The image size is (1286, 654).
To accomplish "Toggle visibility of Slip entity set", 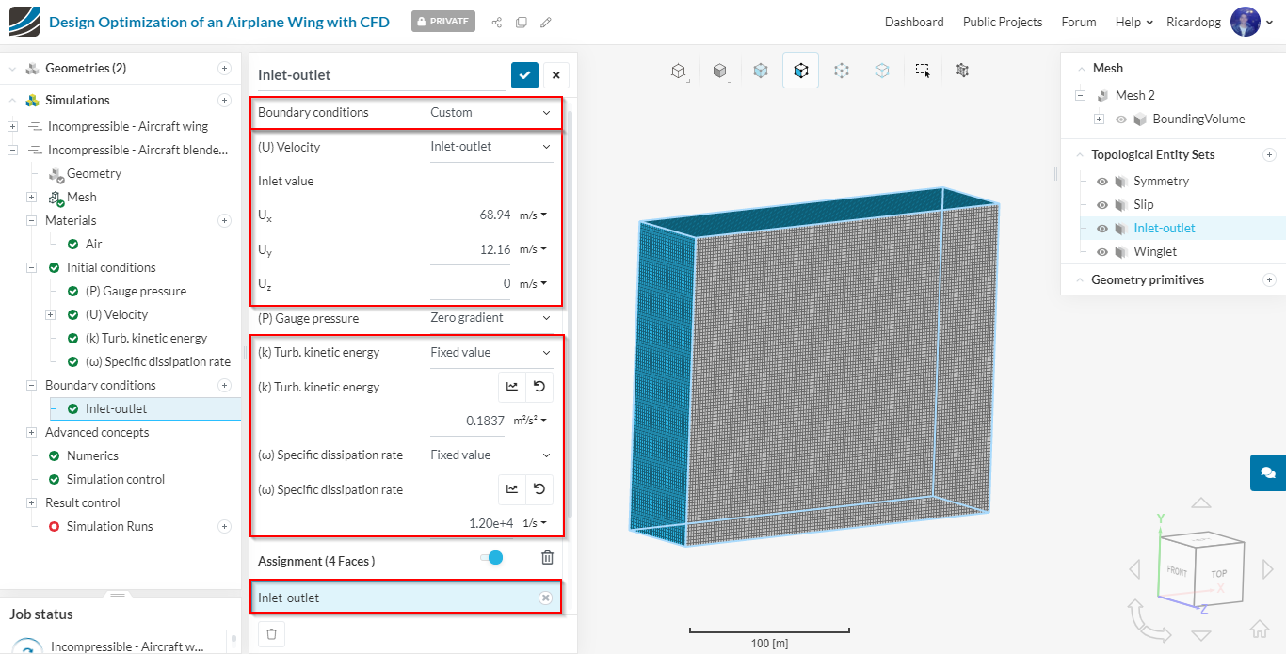I will coord(1102,204).
